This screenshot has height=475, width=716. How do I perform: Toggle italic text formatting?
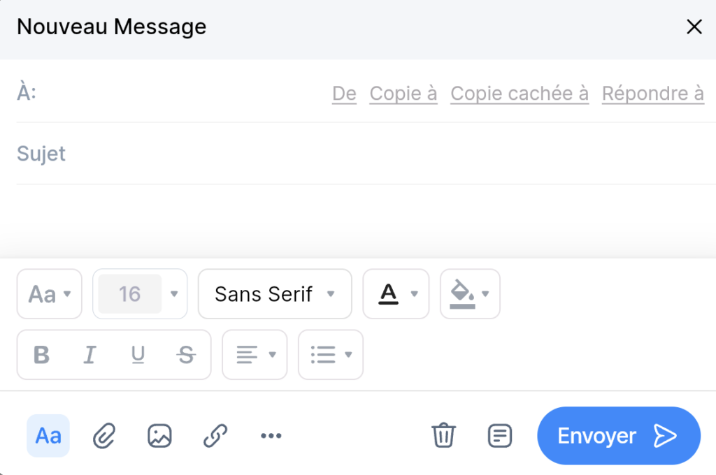coord(89,355)
